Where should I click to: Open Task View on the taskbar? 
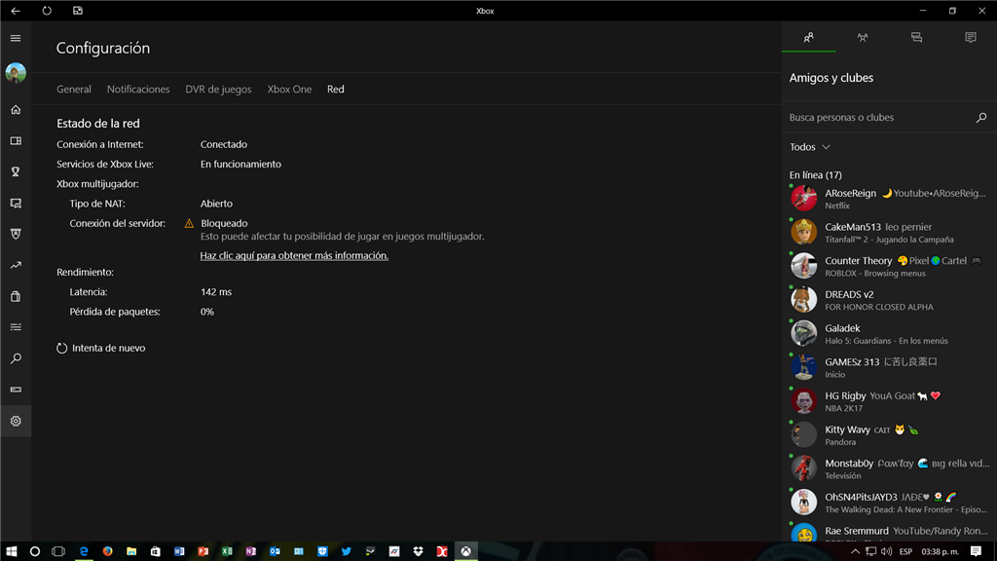tap(58, 551)
